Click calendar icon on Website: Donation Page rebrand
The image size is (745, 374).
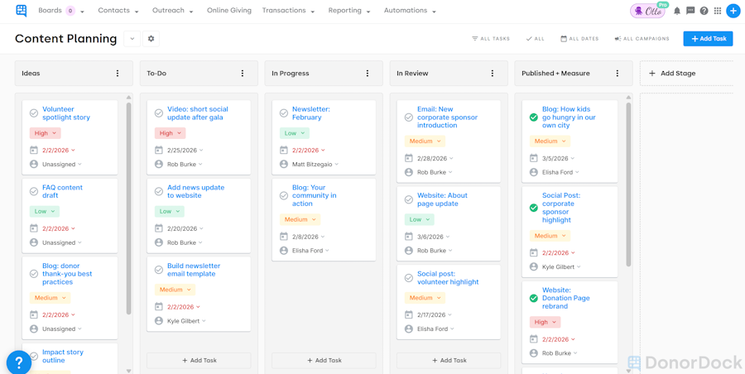click(x=534, y=339)
